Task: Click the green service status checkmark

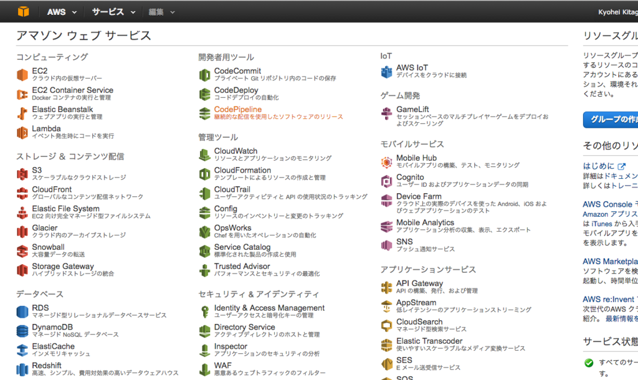Action: [589, 363]
